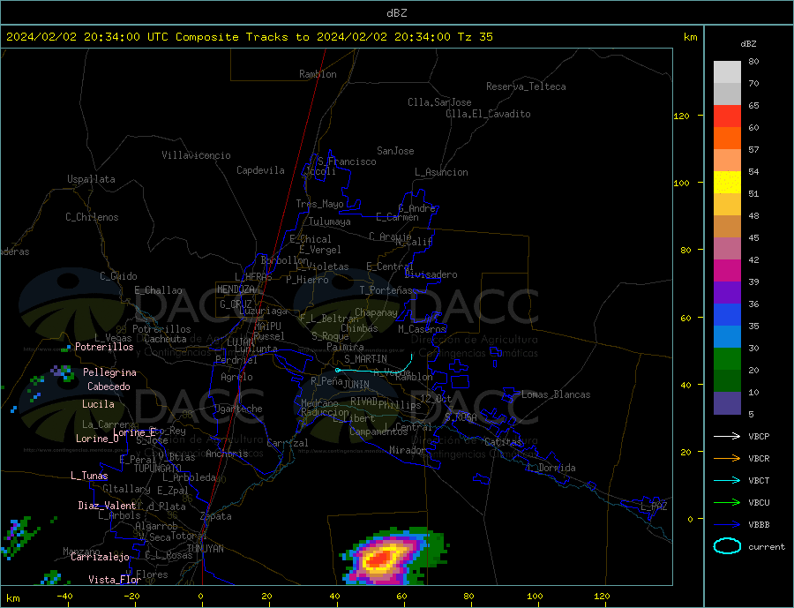Click the VBCP legend label
Image resolution: width=794 pixels, height=608 pixels.
[759, 436]
